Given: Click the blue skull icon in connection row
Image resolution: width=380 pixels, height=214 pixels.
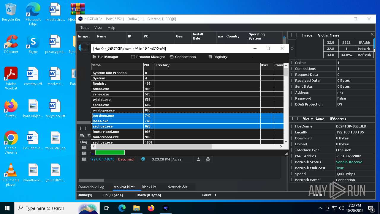Looking at the screenshot, I should point(143,159).
